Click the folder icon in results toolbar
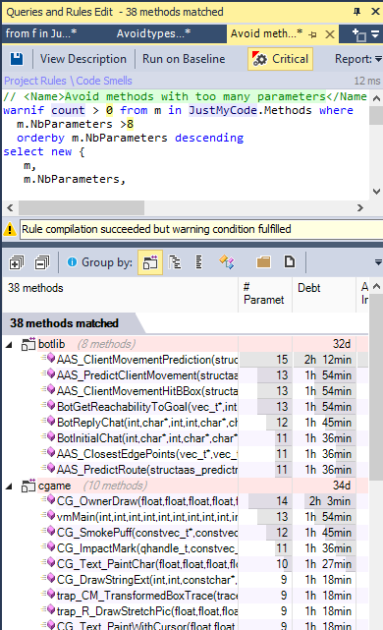383x630 pixels. (x=263, y=262)
